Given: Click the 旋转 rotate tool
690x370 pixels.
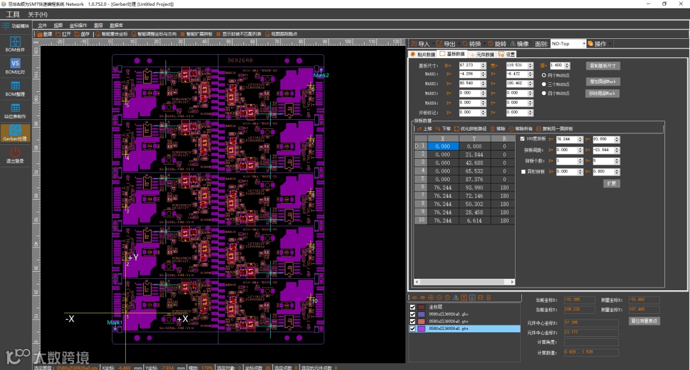Looking at the screenshot, I should (x=496, y=44).
